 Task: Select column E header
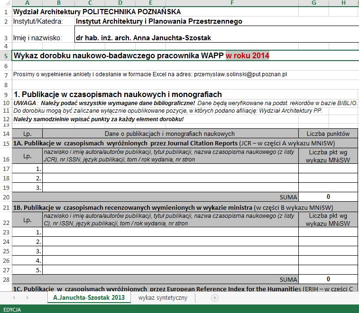[x=150, y=3]
